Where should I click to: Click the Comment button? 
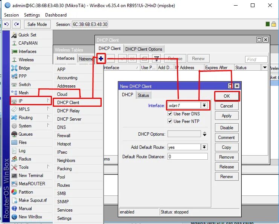click(227, 138)
